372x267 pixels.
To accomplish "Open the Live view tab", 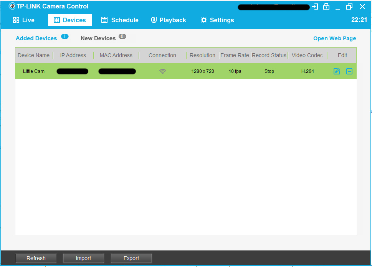I will pyautogui.click(x=24, y=20).
